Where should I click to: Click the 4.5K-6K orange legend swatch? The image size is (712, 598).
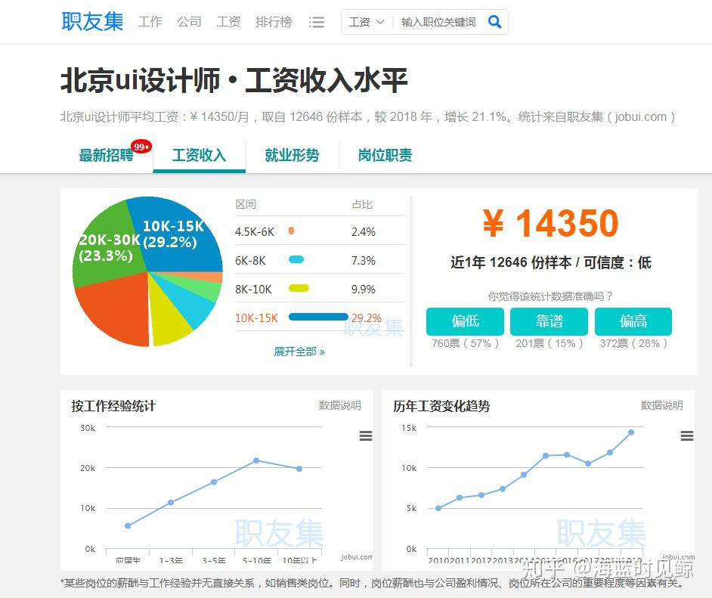[x=292, y=231]
